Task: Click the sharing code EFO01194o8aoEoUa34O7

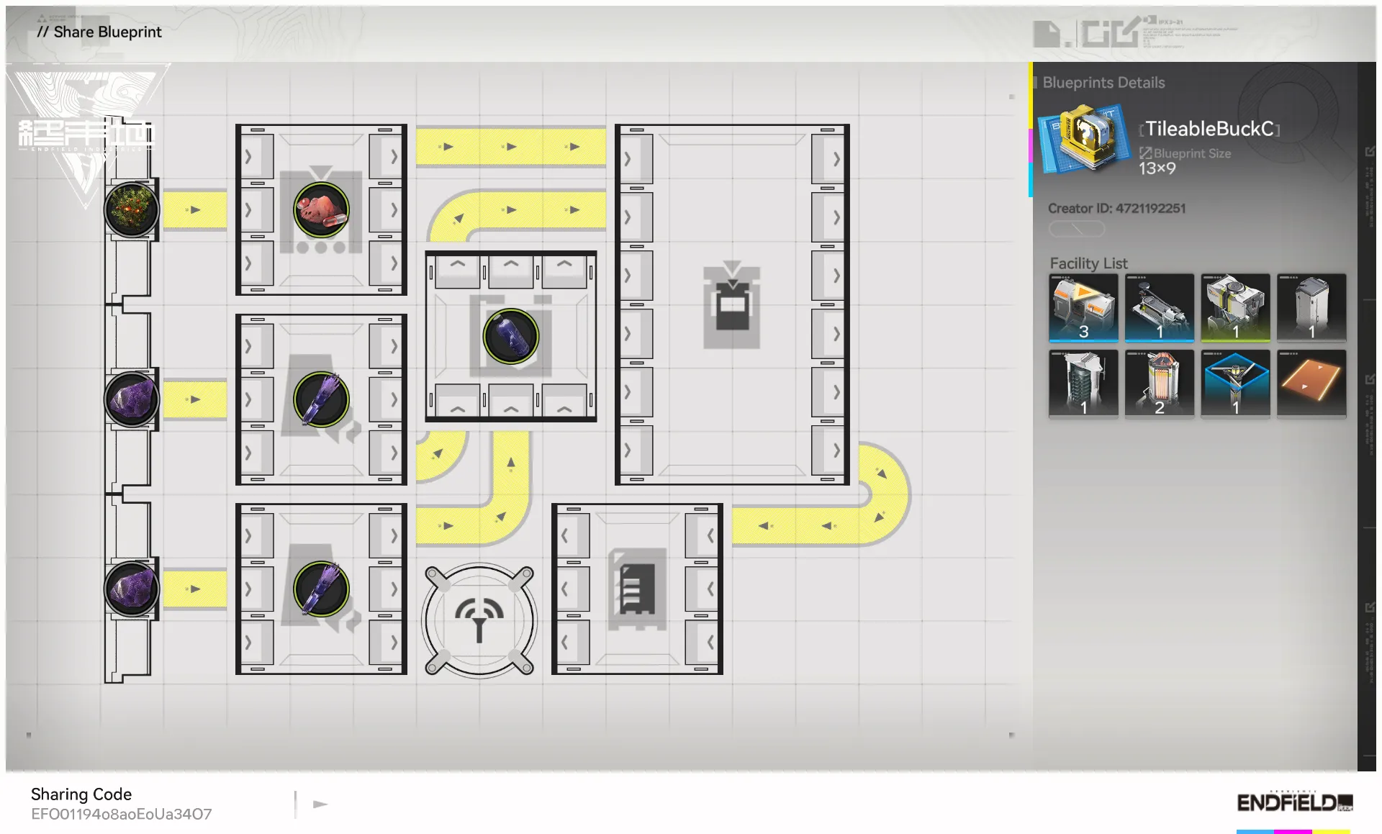Action: (x=121, y=814)
